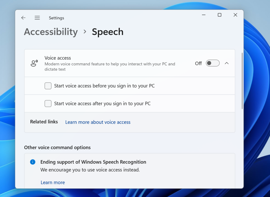Enable voice access
The image size is (270, 197).
click(213, 63)
